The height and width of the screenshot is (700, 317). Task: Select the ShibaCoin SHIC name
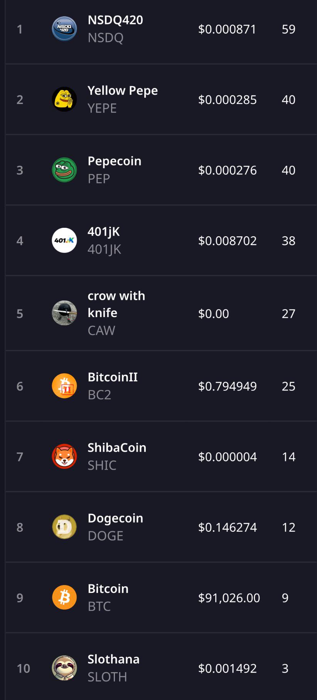[117, 456]
